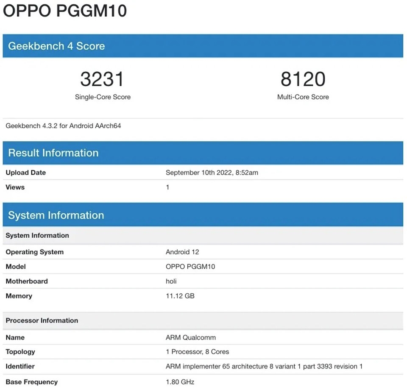
Task: Select the Geekbench 4 Score header
Action: pos(56,46)
